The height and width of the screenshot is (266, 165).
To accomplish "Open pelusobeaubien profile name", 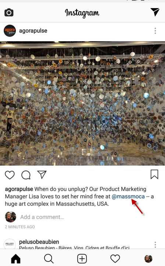I will pyautogui.click(x=39, y=242).
